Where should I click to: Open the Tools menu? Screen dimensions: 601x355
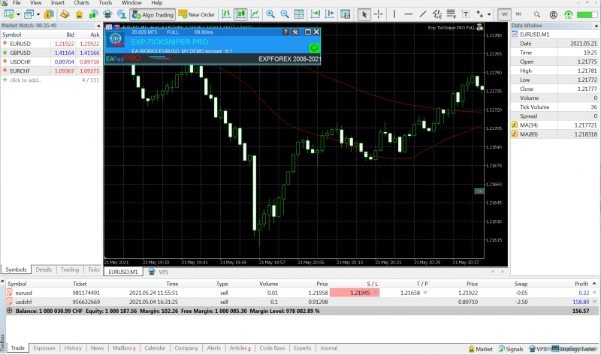pos(105,3)
